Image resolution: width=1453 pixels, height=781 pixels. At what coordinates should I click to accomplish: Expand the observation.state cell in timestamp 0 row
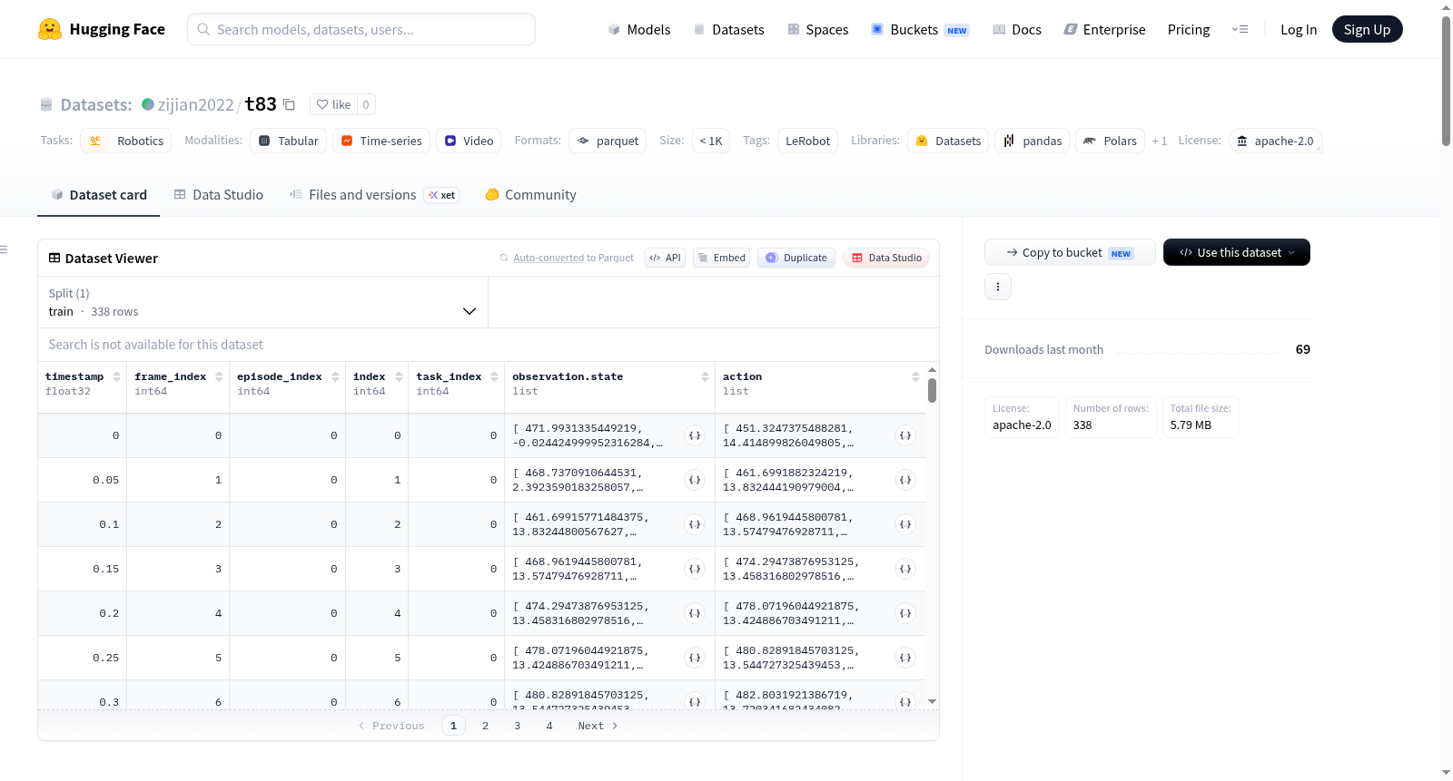(695, 435)
